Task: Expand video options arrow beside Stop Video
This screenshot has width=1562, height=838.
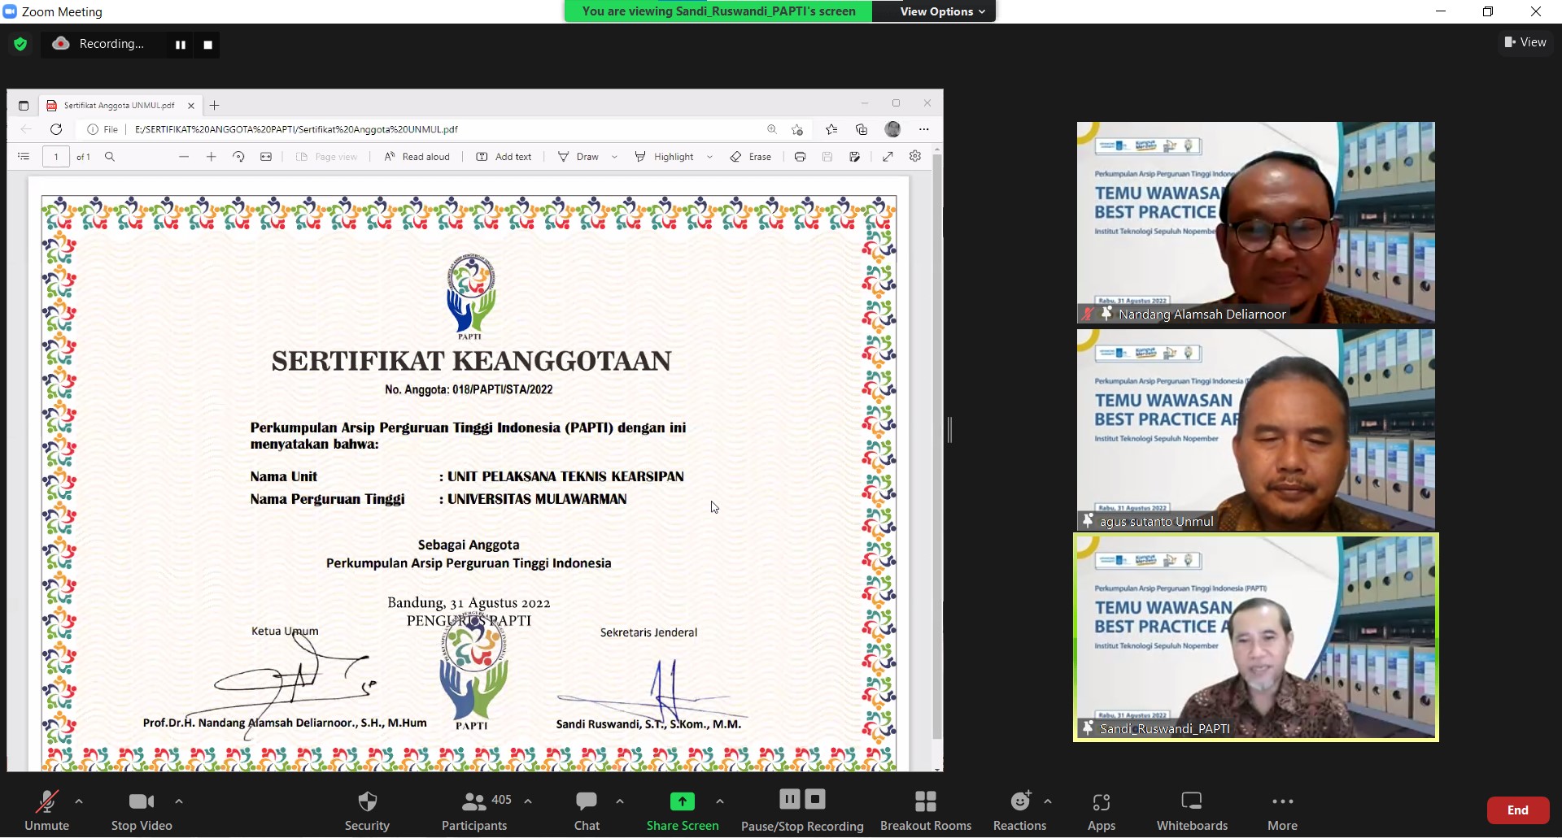Action: [179, 801]
